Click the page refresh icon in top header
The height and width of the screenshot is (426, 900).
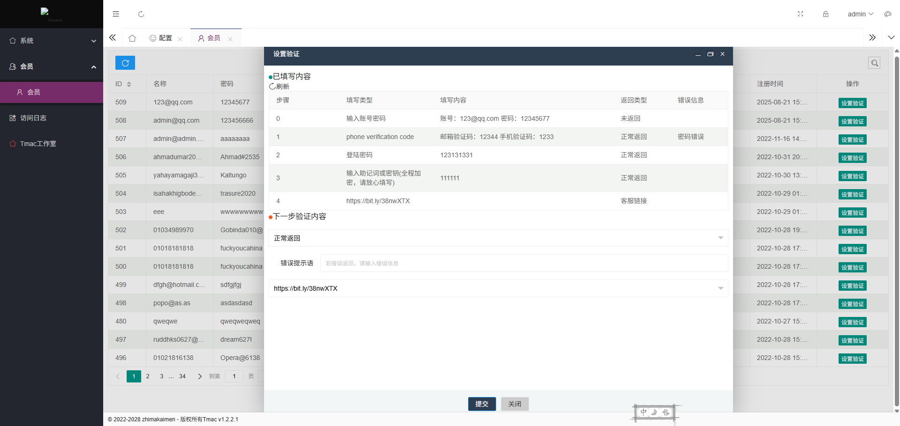click(141, 14)
